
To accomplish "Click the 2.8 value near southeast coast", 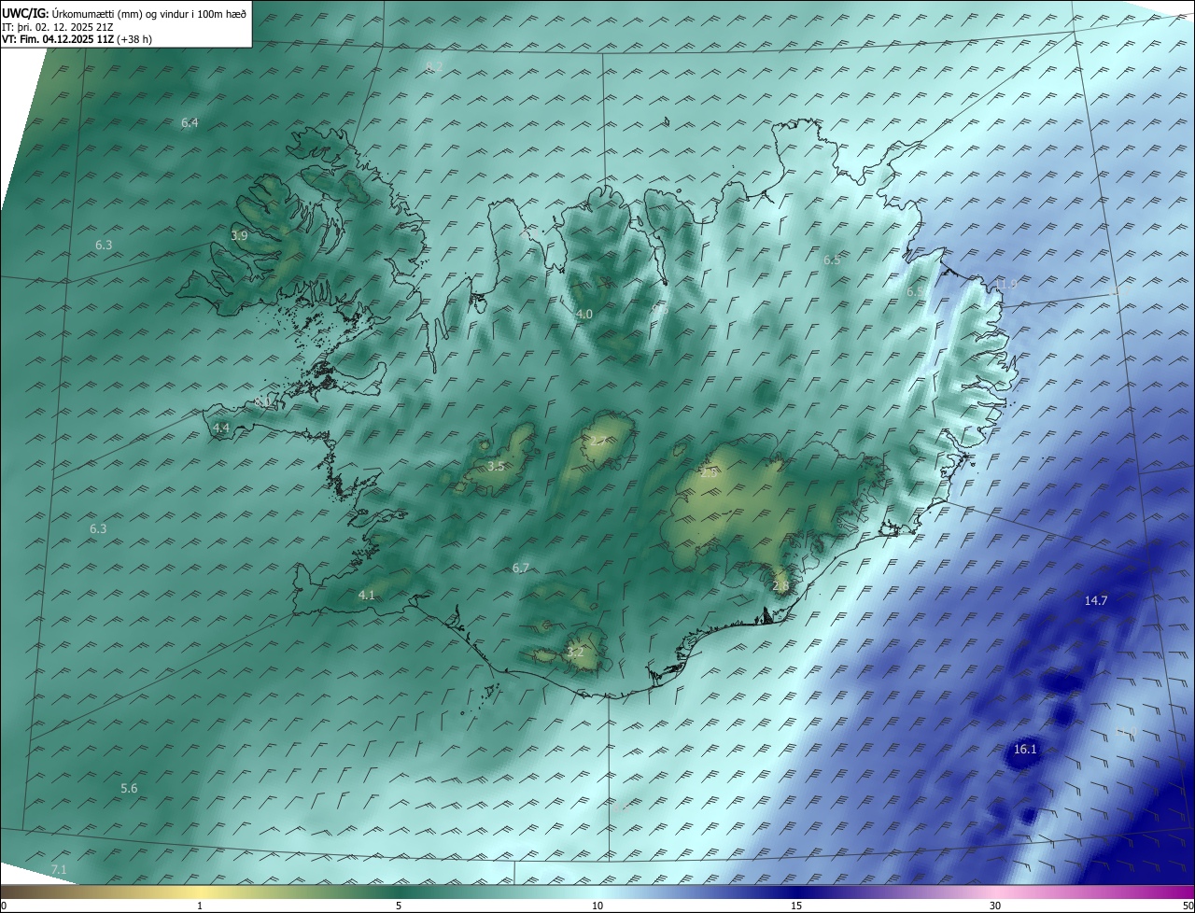I will 781,585.
